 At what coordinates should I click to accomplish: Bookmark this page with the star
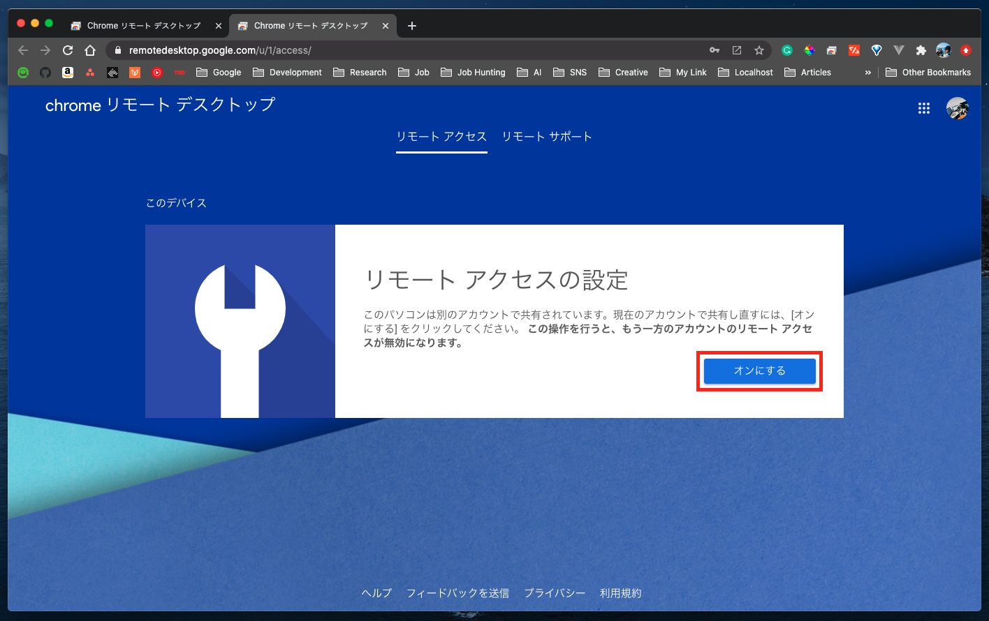[x=759, y=50]
